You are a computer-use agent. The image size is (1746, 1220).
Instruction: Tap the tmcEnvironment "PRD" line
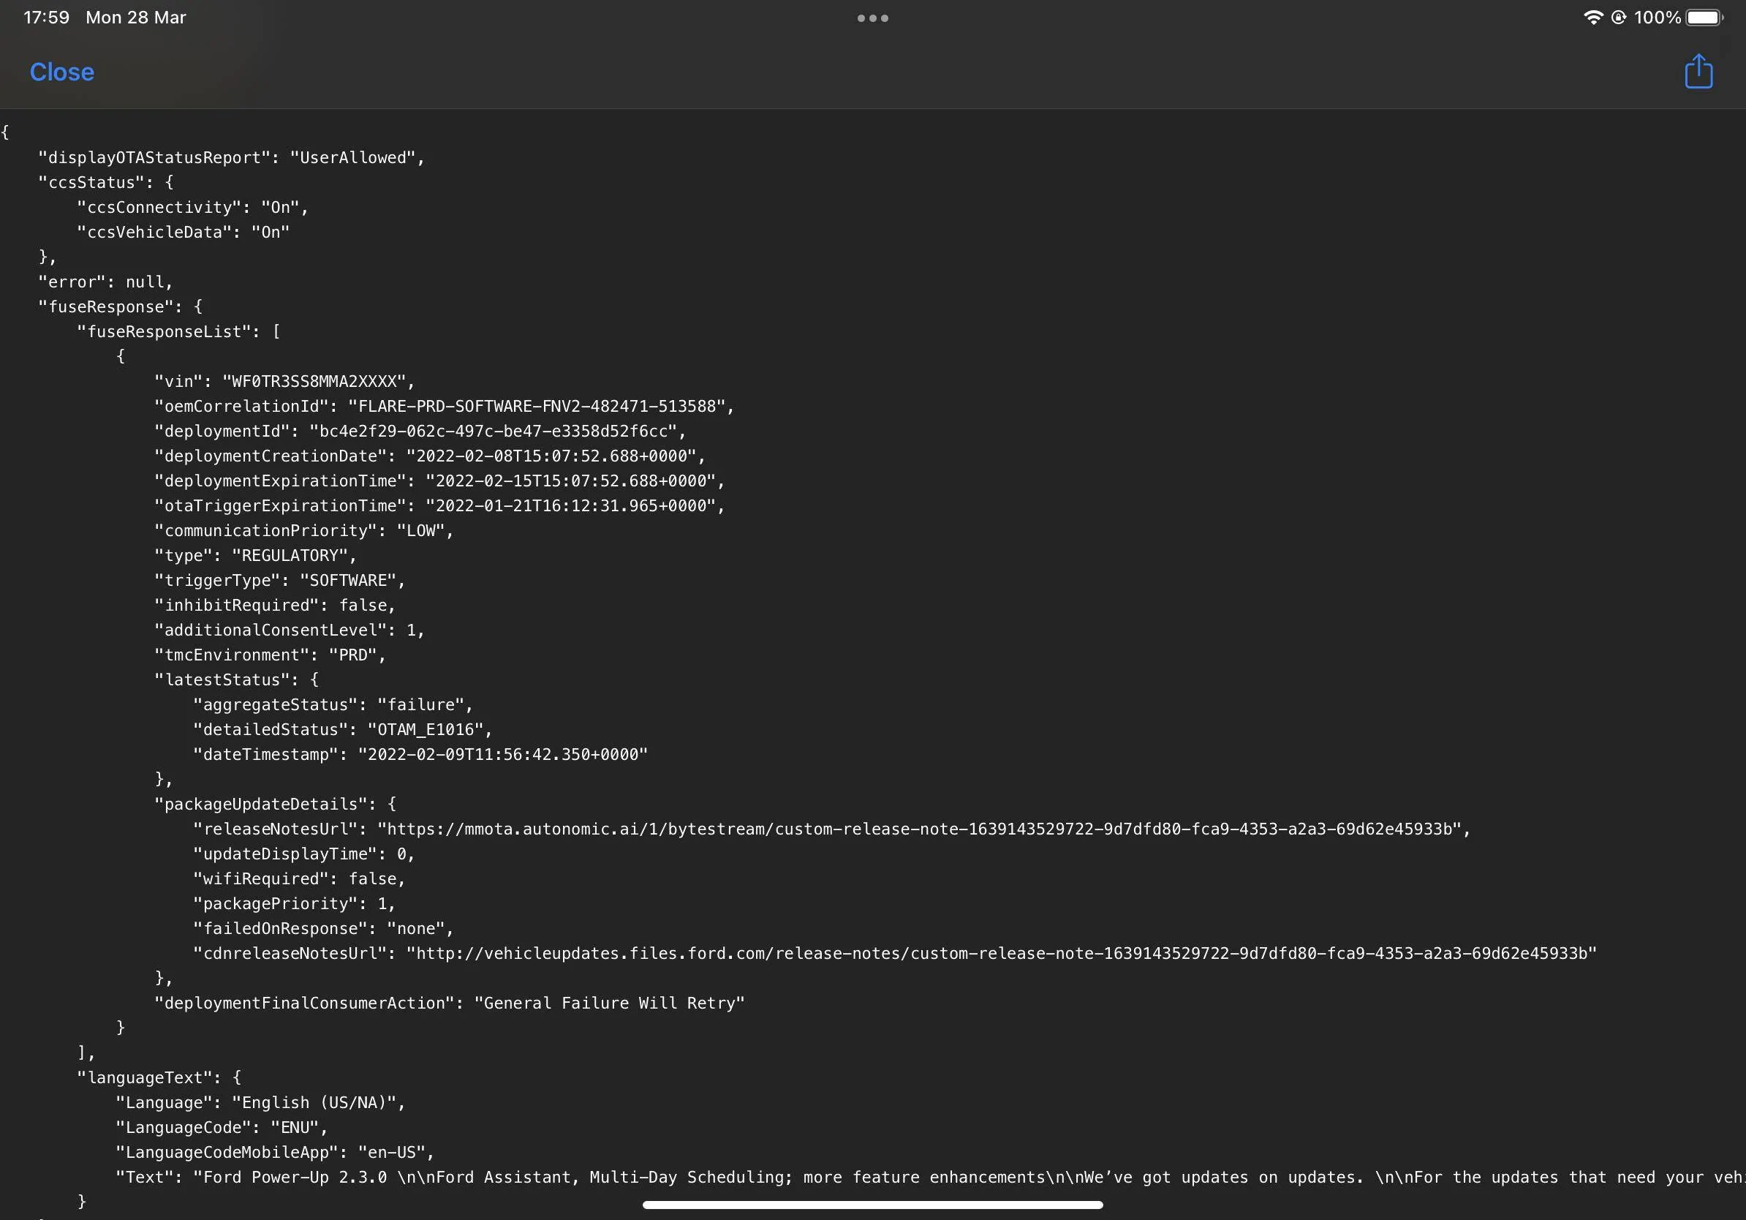coord(270,655)
